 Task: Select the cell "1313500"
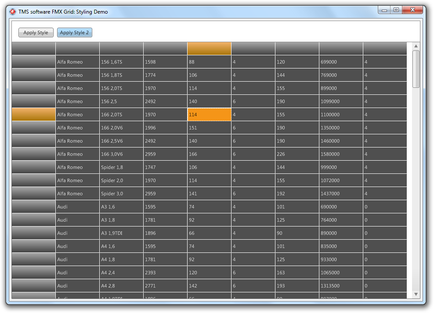click(x=341, y=286)
